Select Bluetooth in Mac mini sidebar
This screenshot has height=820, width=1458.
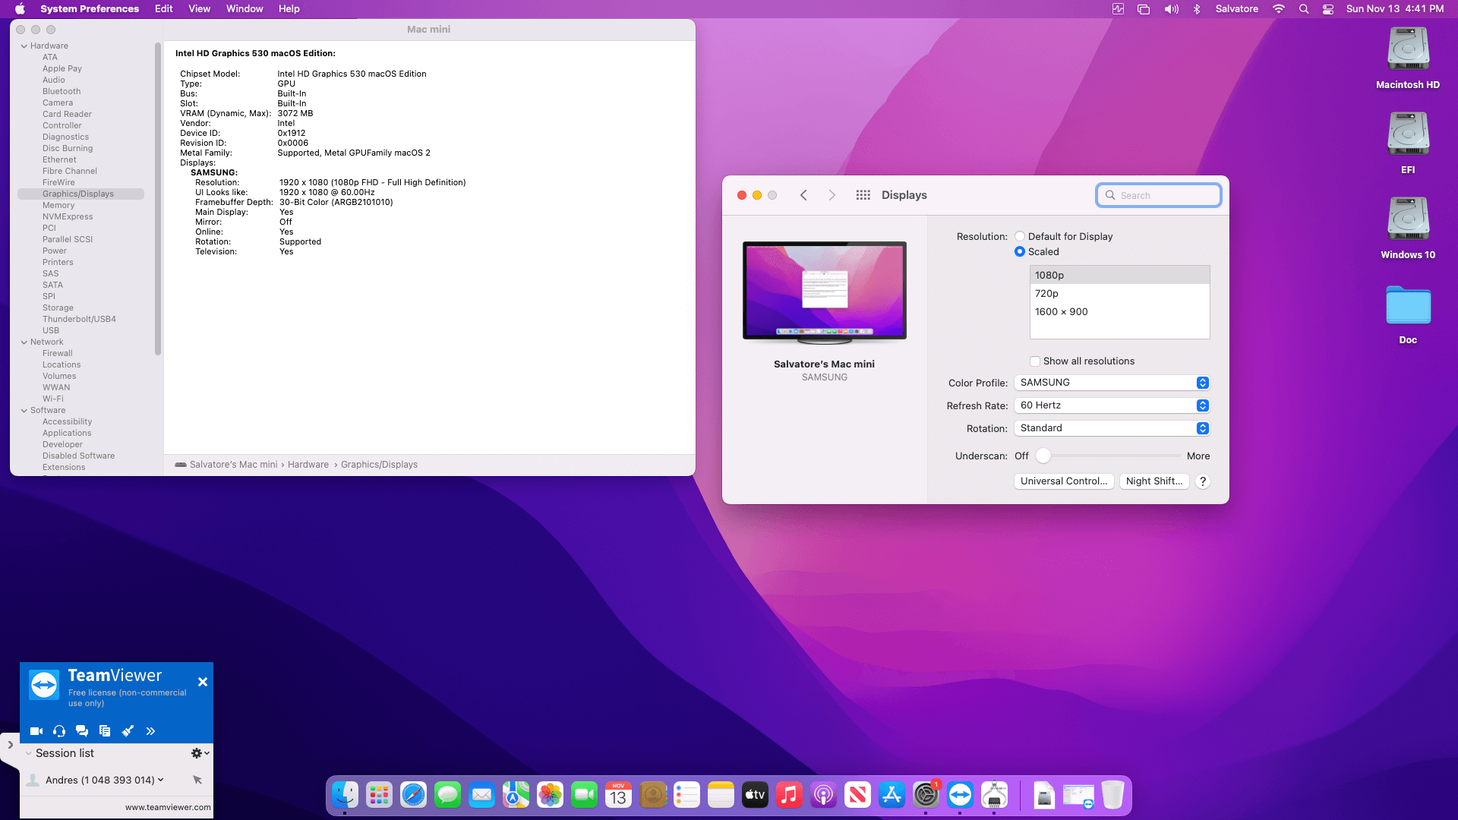(x=62, y=91)
